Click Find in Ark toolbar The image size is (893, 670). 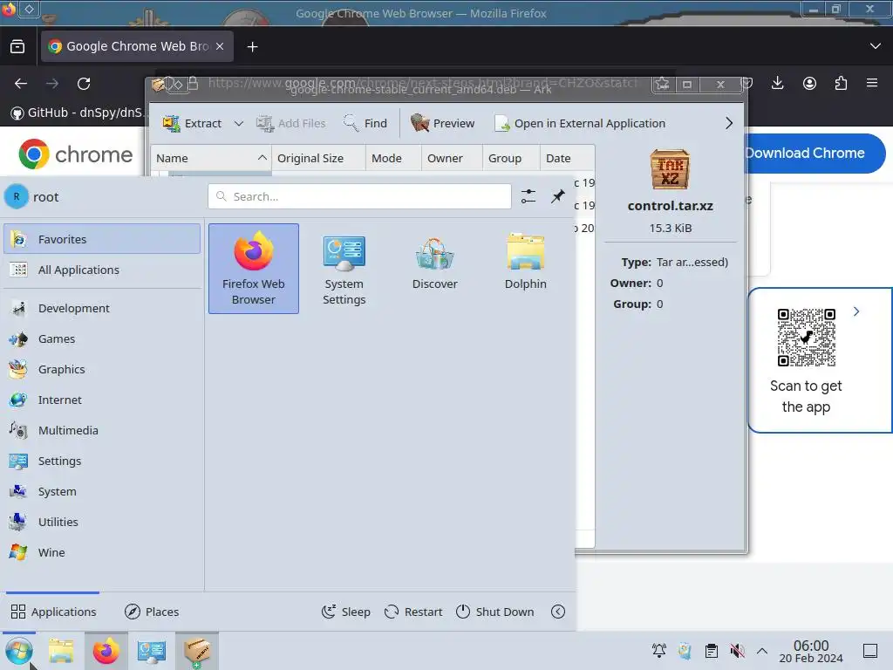[x=365, y=123]
